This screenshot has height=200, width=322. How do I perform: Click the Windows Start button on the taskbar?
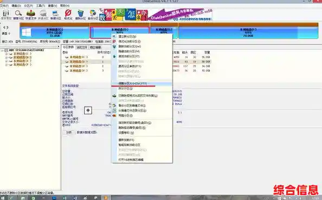click(x=3, y=198)
